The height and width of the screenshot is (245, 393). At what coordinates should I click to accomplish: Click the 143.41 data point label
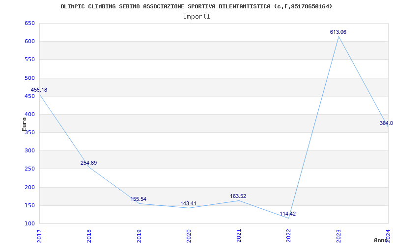[x=188, y=203]
